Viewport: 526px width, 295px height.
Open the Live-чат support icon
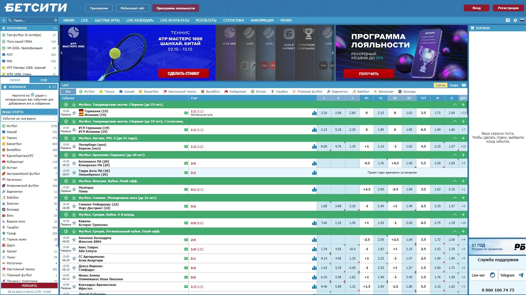(x=493, y=275)
